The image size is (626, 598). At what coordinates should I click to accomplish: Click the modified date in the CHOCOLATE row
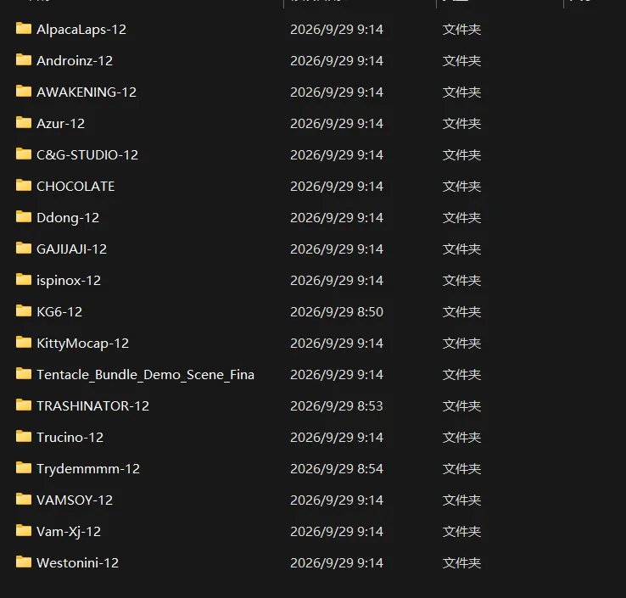click(337, 187)
